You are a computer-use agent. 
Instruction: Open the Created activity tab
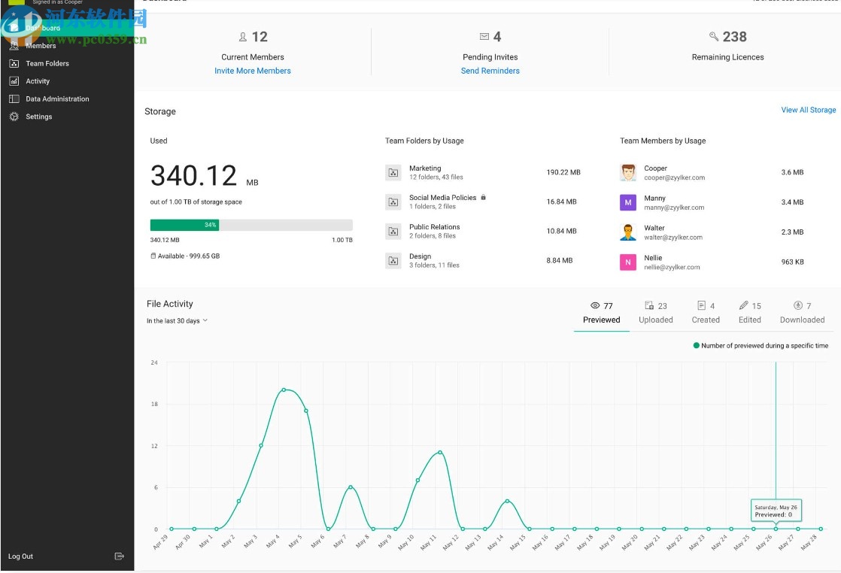point(705,312)
